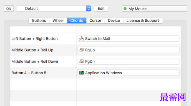
Task: Go to License & Support tab
Action: (143, 21)
